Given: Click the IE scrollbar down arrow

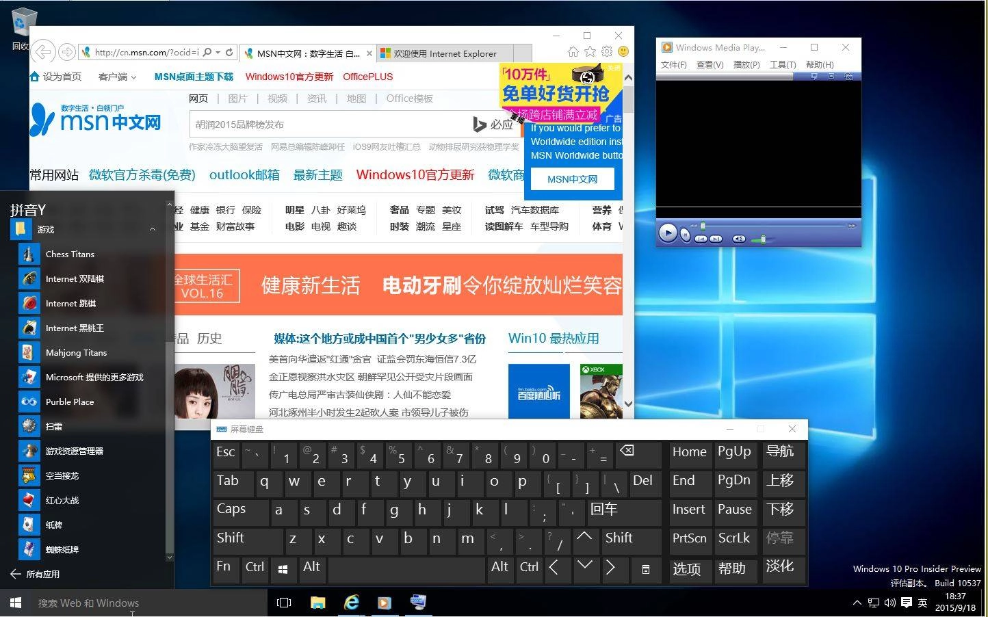Looking at the screenshot, I should click(x=628, y=404).
